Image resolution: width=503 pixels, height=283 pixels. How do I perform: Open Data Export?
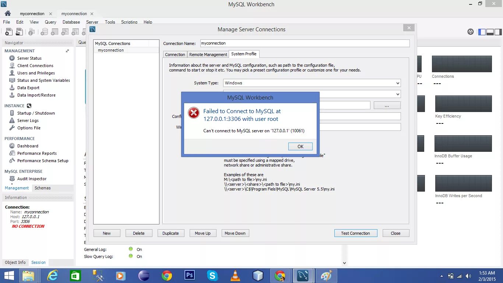[x=28, y=88]
